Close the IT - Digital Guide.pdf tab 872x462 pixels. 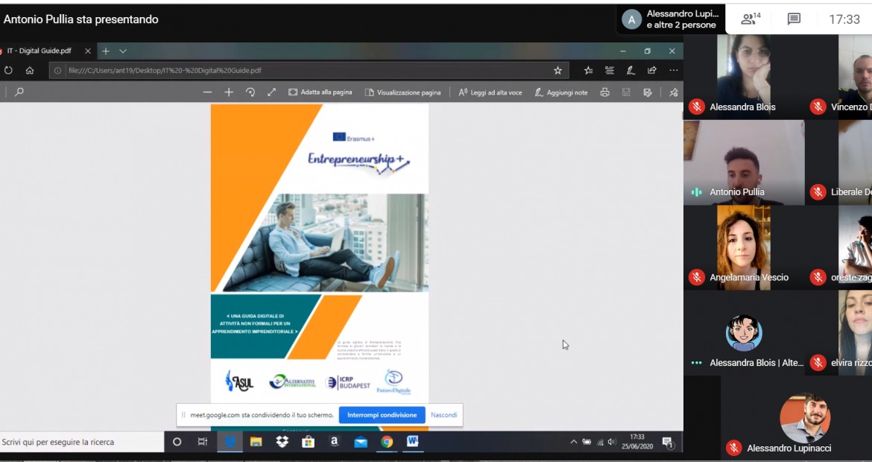tap(87, 51)
